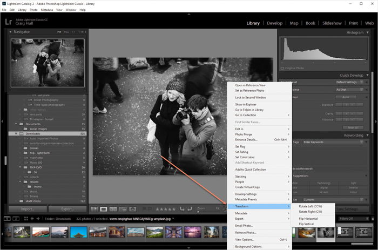Choose Transform in the context menu
378x250 pixels.
tap(259, 206)
